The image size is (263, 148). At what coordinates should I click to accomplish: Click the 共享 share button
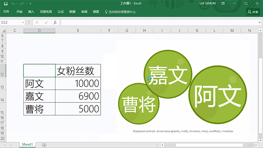coord(253,12)
